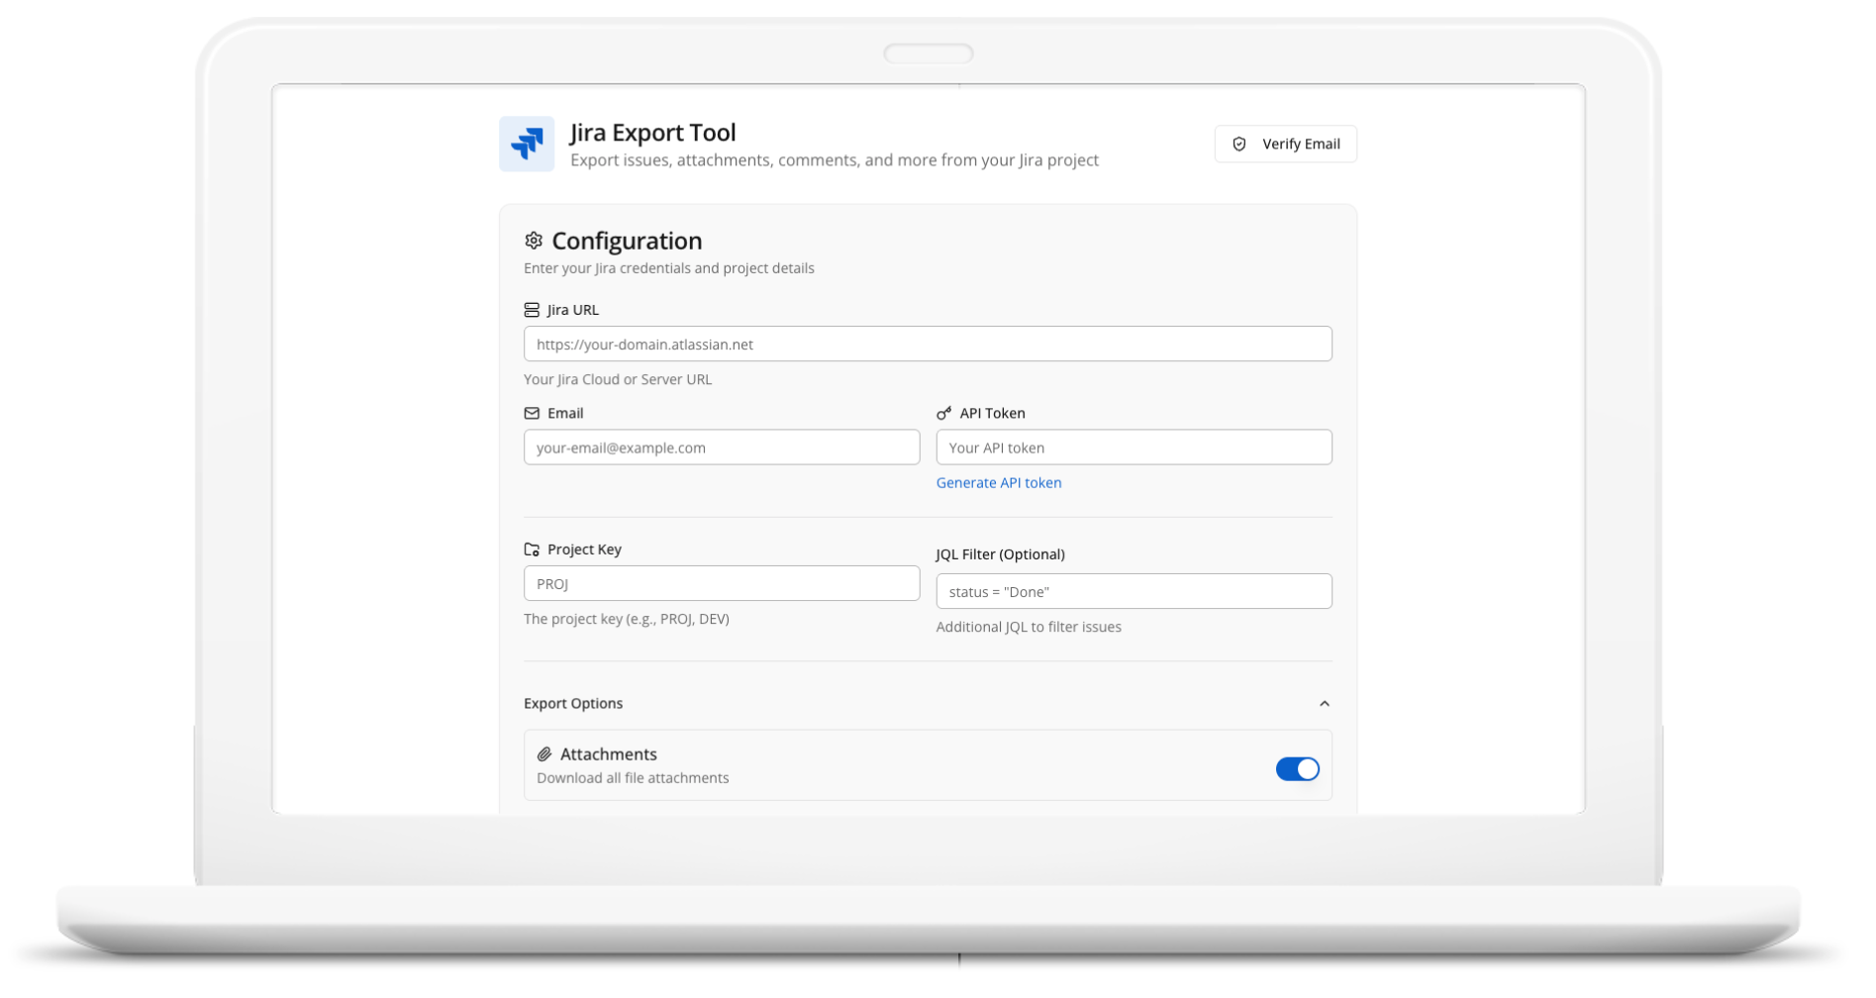Click the key icon next to API Token

943,413
